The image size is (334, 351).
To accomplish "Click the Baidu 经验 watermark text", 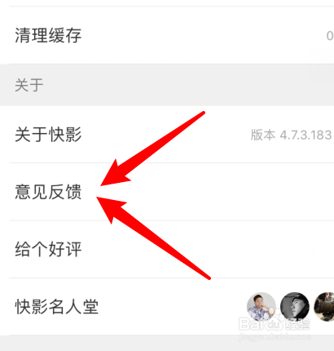I will pyautogui.click(x=297, y=324).
